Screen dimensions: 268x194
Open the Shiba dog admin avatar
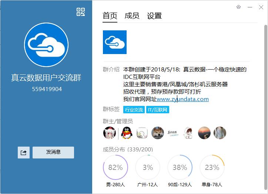coord(158,133)
